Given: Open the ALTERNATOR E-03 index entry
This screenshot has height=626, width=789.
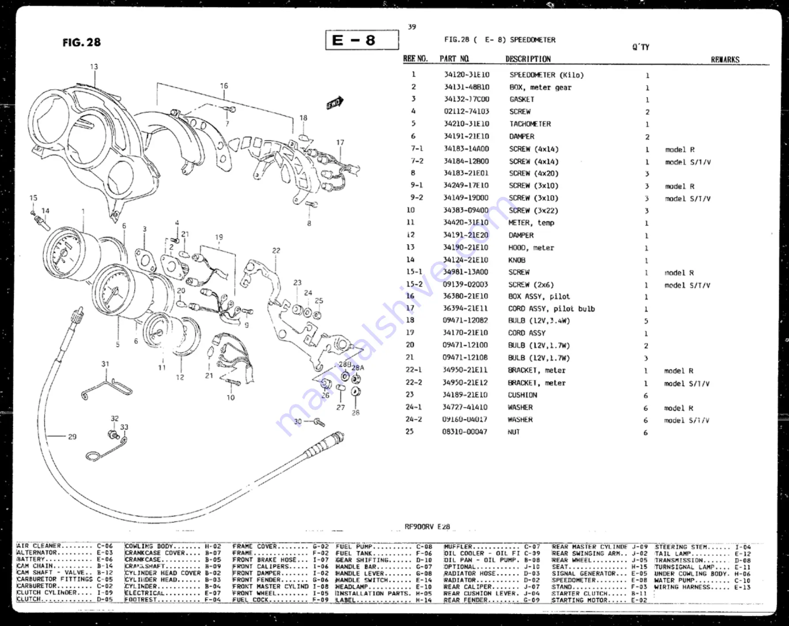Looking at the screenshot, I should click(x=65, y=553).
